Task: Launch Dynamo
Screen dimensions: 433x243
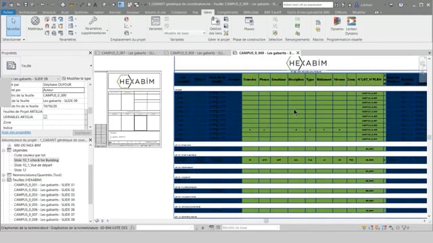Action: click(x=337, y=24)
